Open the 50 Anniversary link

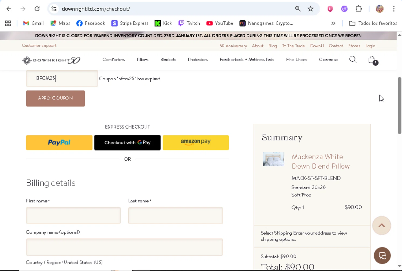coord(233,46)
